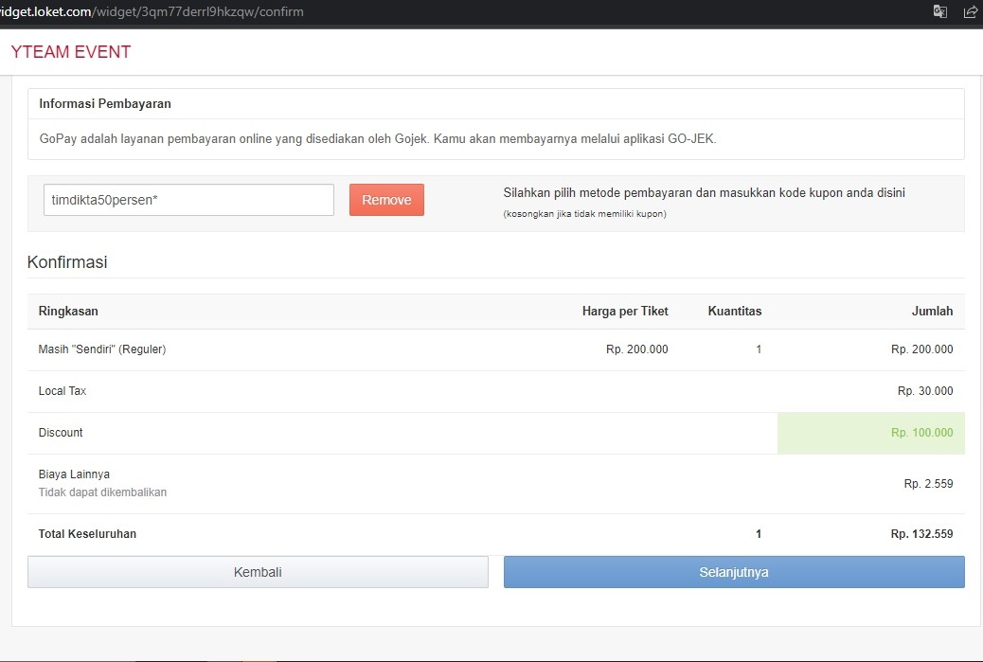Click the Ringkasan column header
The image size is (983, 662).
(68, 311)
